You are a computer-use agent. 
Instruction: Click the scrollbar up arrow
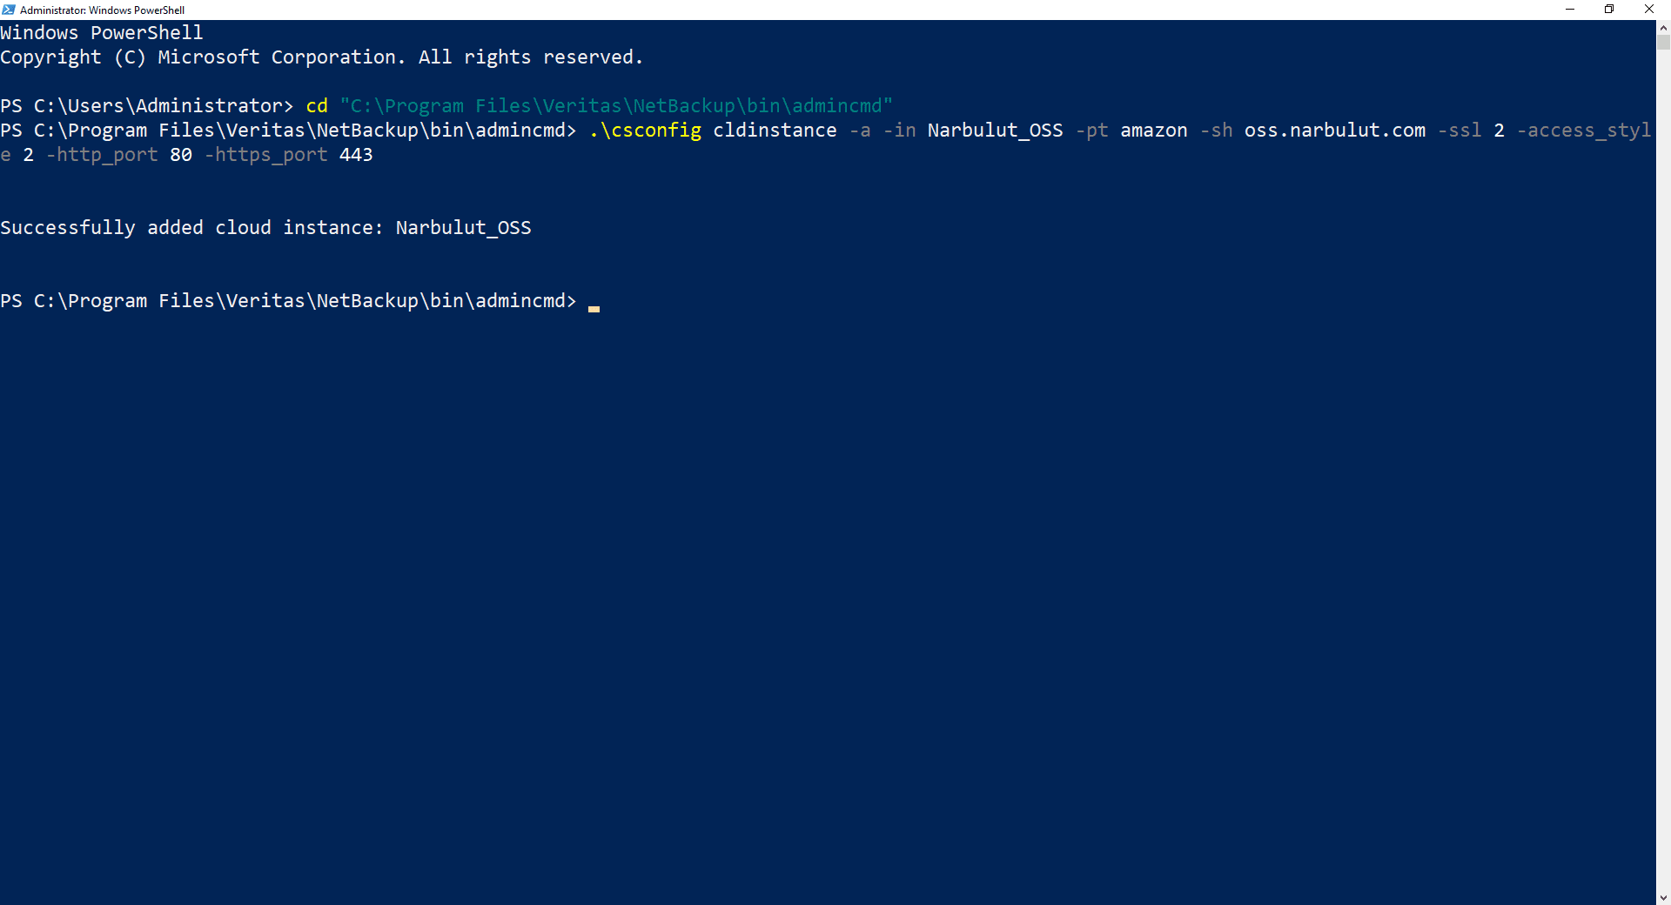[x=1663, y=28]
